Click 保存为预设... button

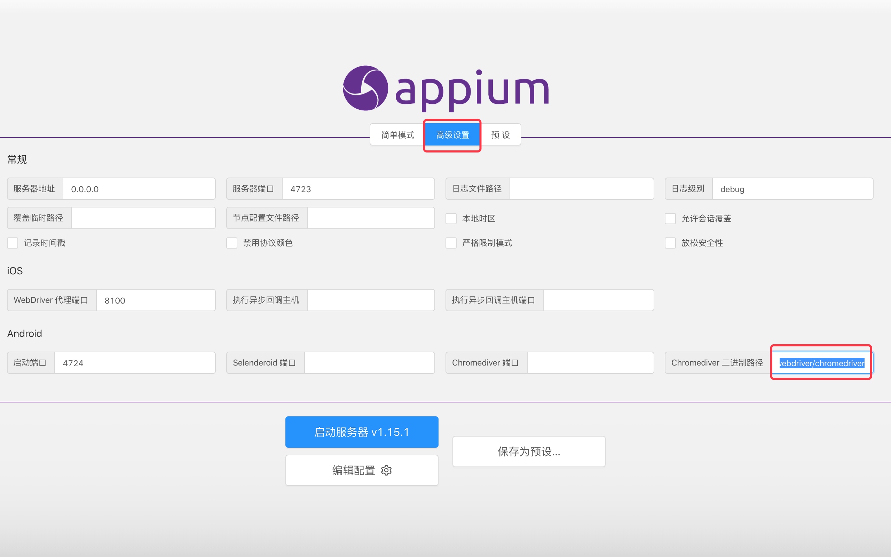click(x=529, y=452)
